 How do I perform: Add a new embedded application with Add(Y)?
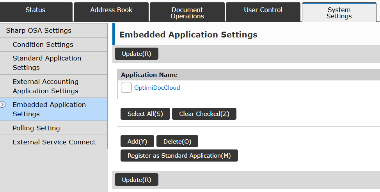pyautogui.click(x=137, y=142)
